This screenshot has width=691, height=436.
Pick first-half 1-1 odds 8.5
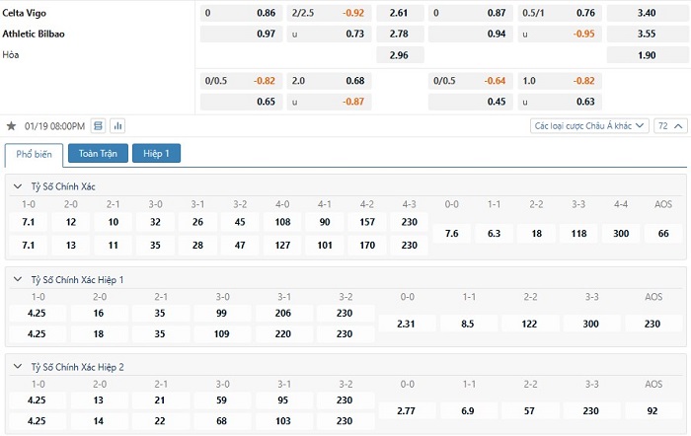click(x=468, y=324)
